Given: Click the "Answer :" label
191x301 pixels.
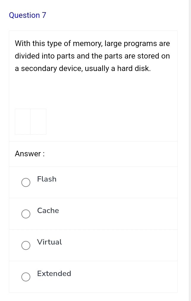Looking at the screenshot, I should 30,154.
